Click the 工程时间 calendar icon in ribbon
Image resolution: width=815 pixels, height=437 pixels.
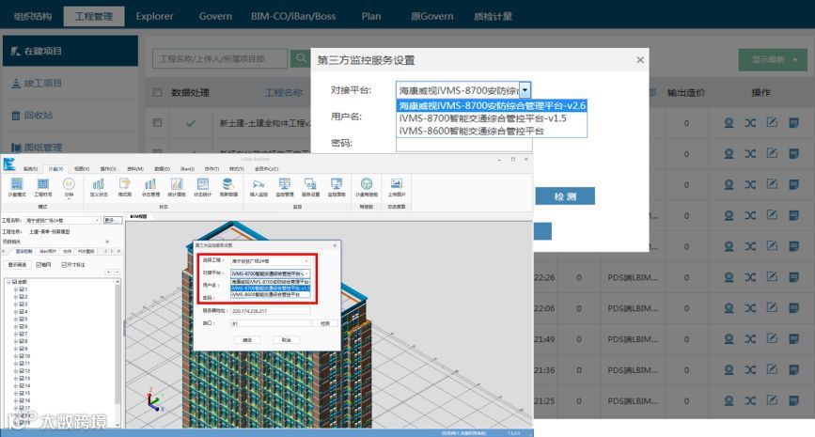pyautogui.click(x=42, y=187)
